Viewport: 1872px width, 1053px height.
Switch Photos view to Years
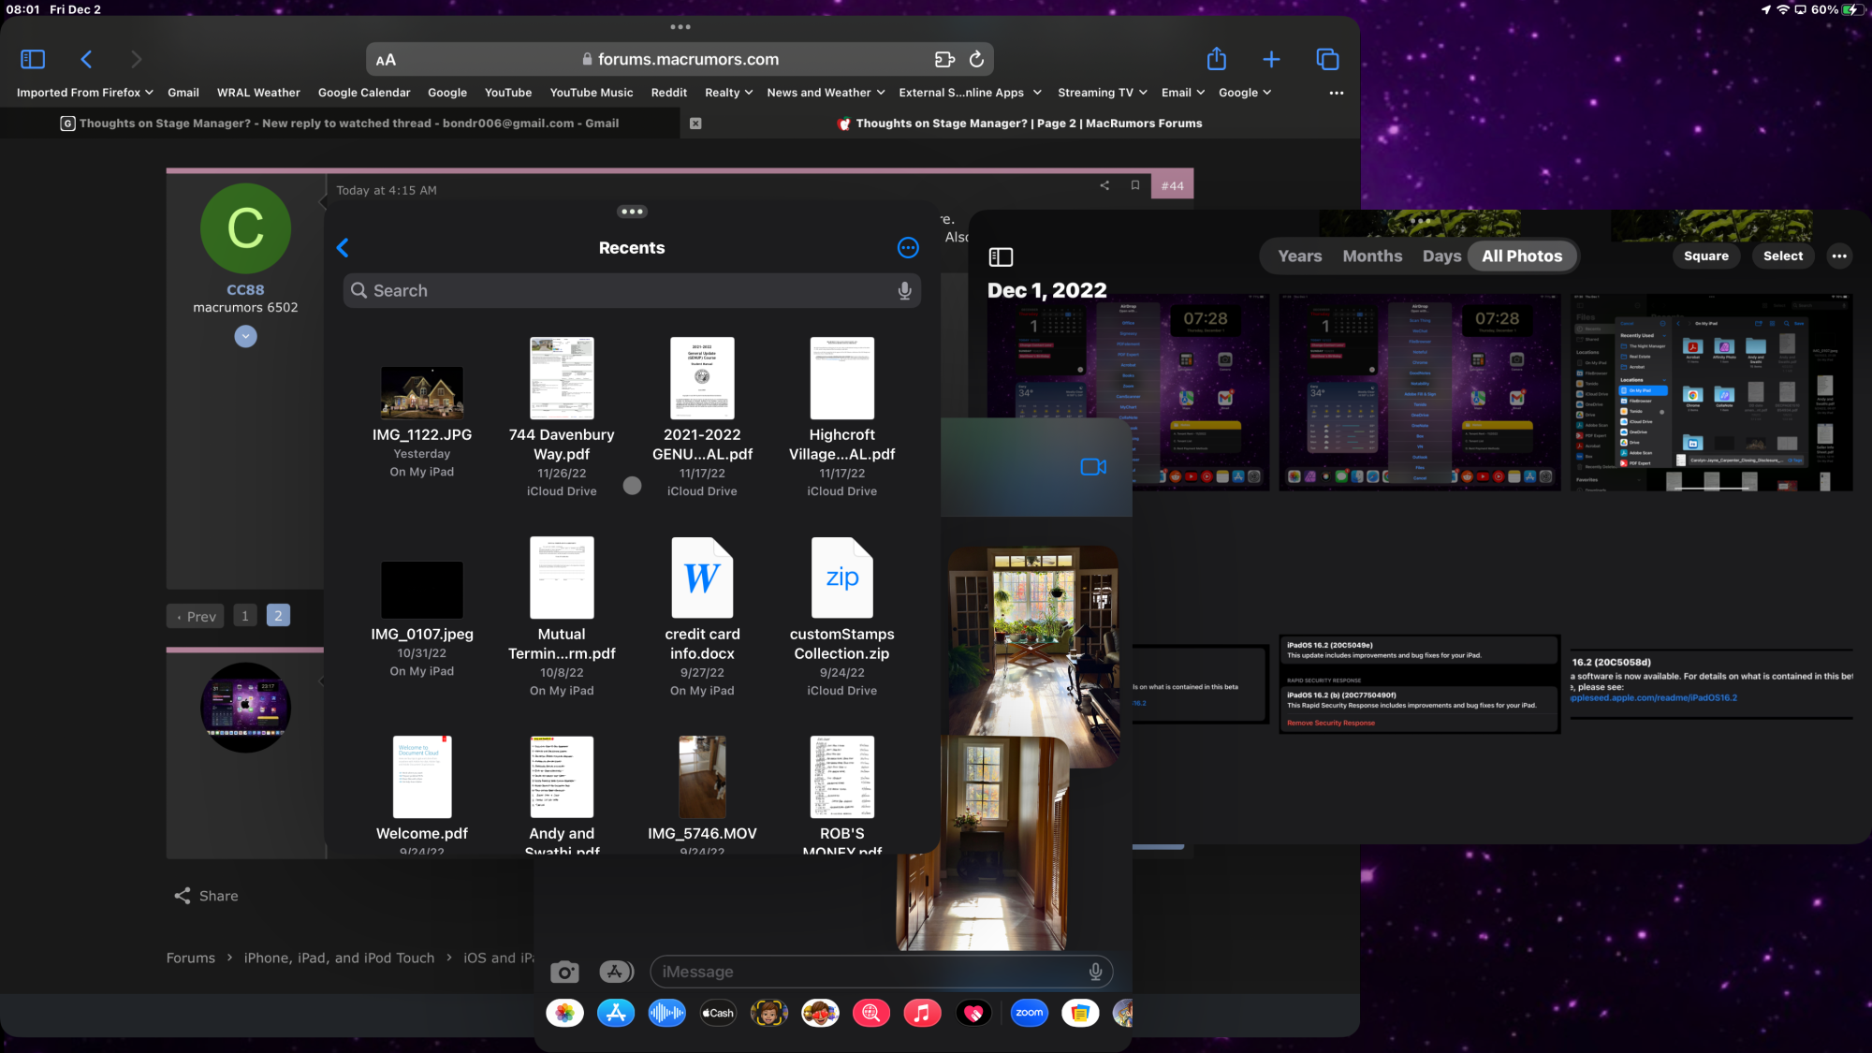click(1300, 256)
